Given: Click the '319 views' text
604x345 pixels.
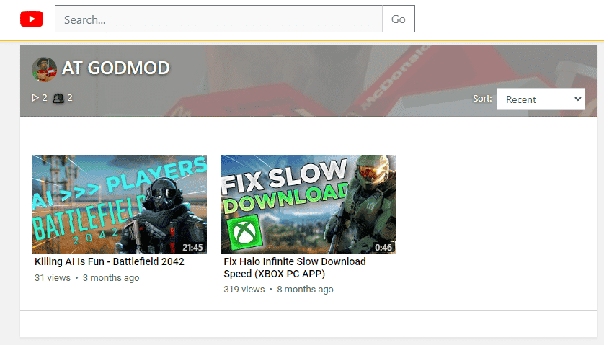Looking at the screenshot, I should pyautogui.click(x=244, y=290).
